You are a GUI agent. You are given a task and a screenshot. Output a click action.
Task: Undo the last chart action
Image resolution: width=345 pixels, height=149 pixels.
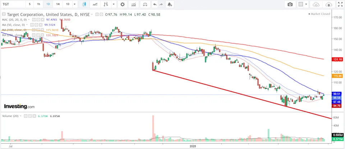155,4
